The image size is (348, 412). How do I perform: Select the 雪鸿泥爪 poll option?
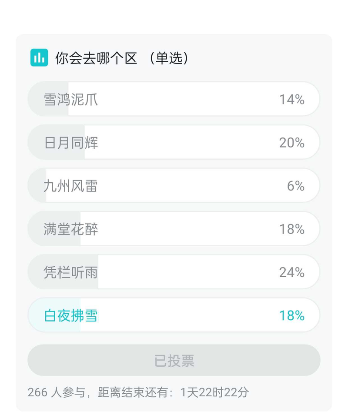point(174,99)
